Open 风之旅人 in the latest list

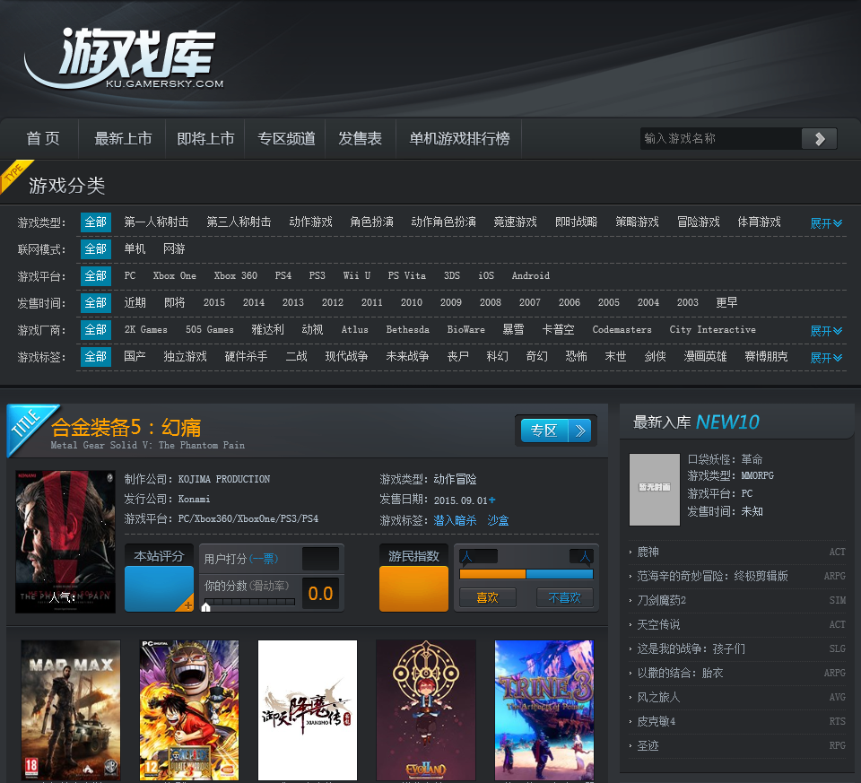[658, 697]
